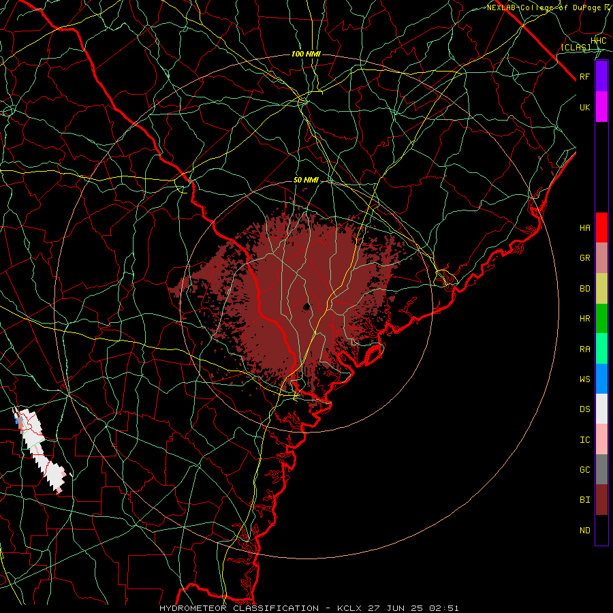Click the UK legend label
The width and height of the screenshot is (613, 613).
point(585,107)
